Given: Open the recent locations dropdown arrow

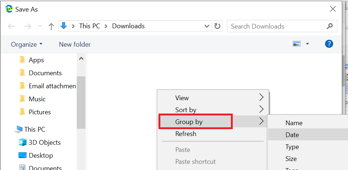Looking at the screenshot, I should point(40,26).
